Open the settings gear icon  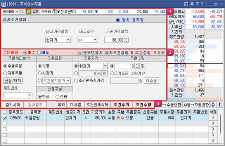click(x=213, y=104)
